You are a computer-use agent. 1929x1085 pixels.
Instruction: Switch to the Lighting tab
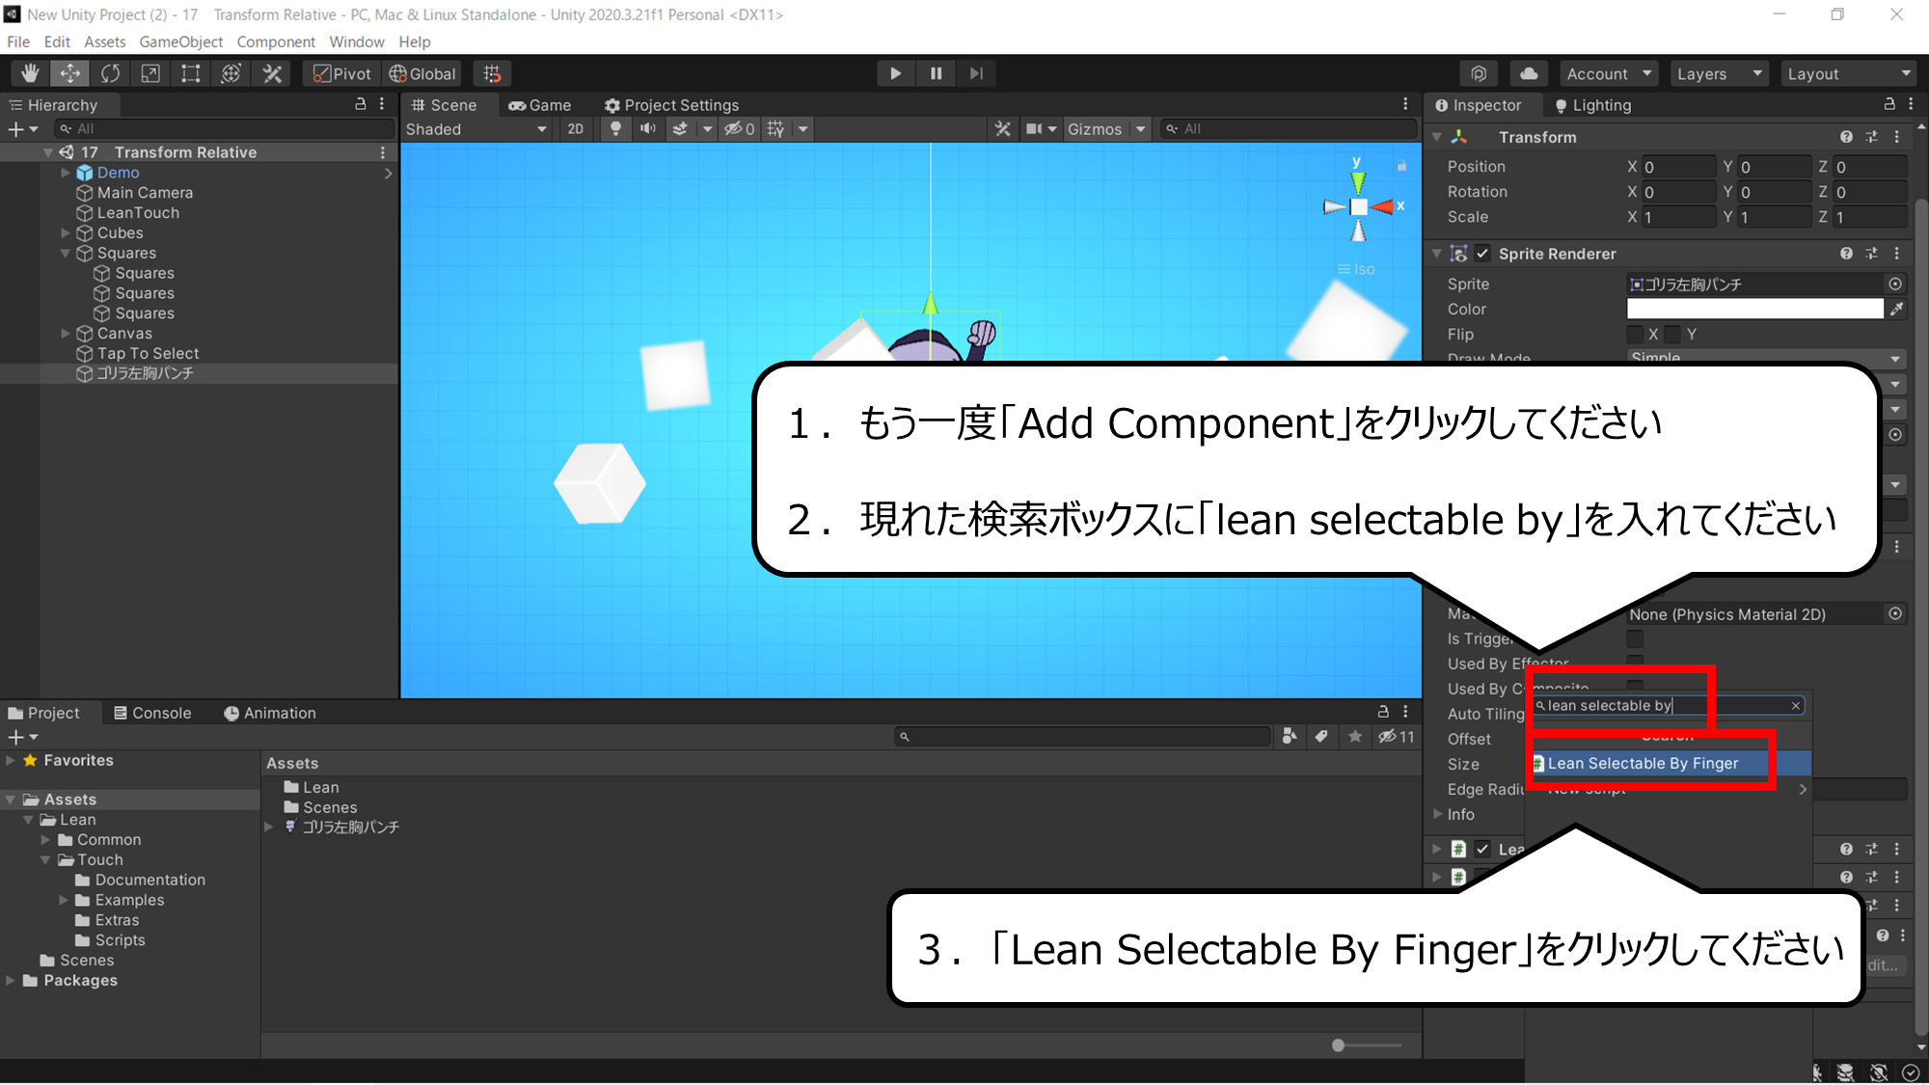pos(1592,104)
